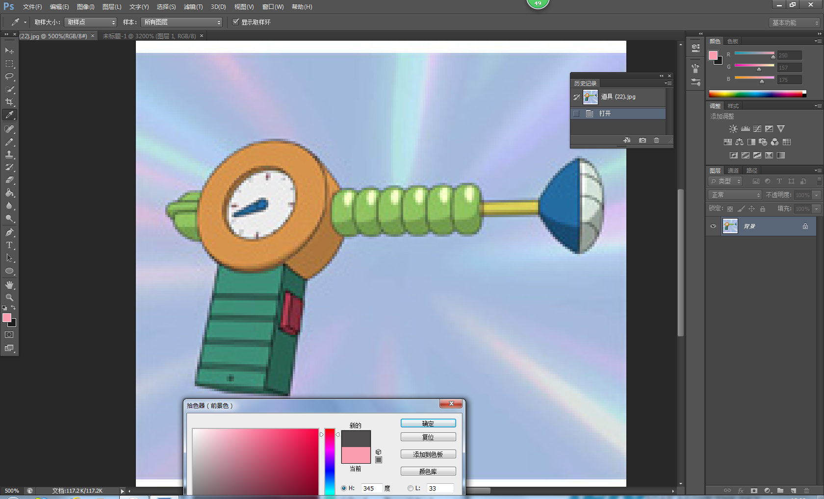Create new snapshot with camera icon

pos(643,141)
